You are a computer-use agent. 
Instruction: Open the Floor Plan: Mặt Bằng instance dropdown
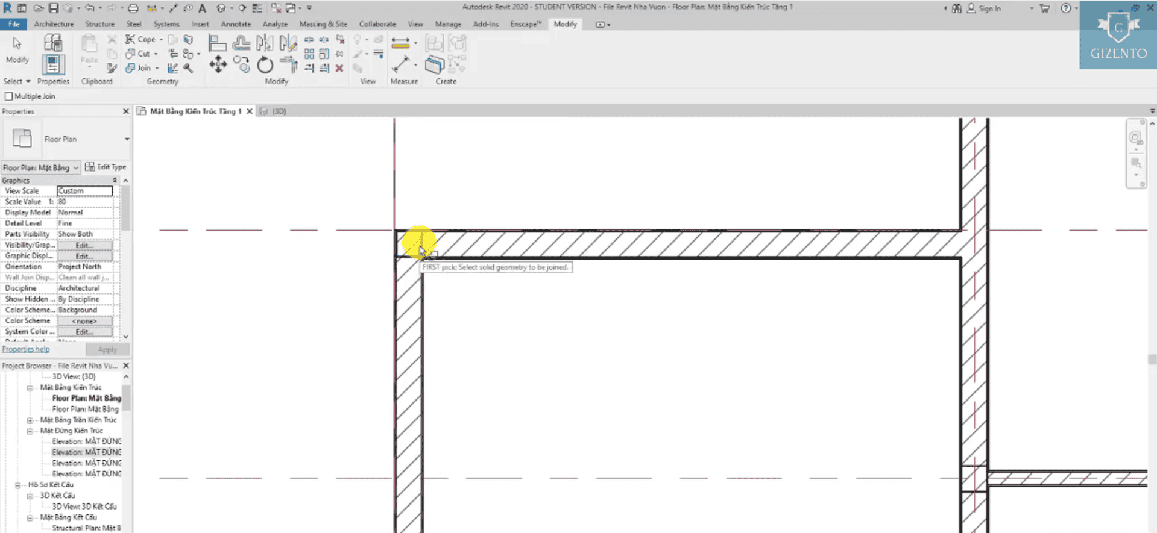pos(40,167)
